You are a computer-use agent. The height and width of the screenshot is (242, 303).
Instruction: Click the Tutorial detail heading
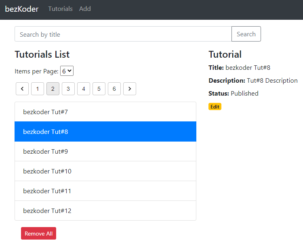click(x=225, y=54)
